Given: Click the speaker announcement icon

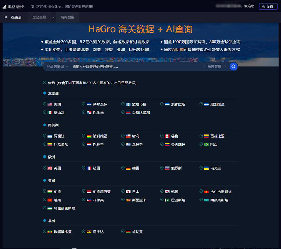Looking at the screenshot, I should (32, 6).
